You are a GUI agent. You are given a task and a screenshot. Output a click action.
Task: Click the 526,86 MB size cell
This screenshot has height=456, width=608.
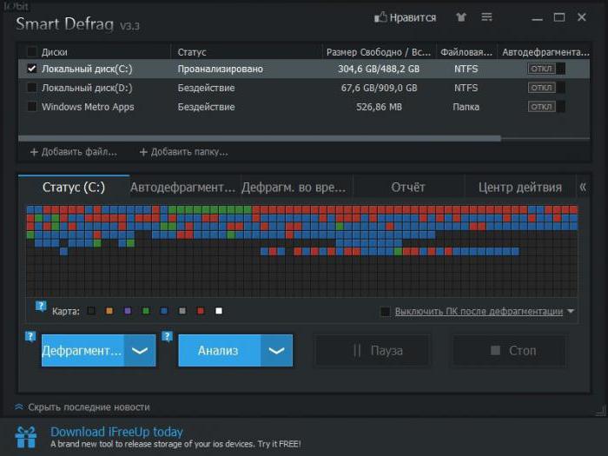pyautogui.click(x=379, y=107)
